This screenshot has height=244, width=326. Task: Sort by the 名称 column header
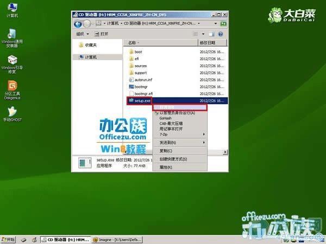[x=160, y=43]
